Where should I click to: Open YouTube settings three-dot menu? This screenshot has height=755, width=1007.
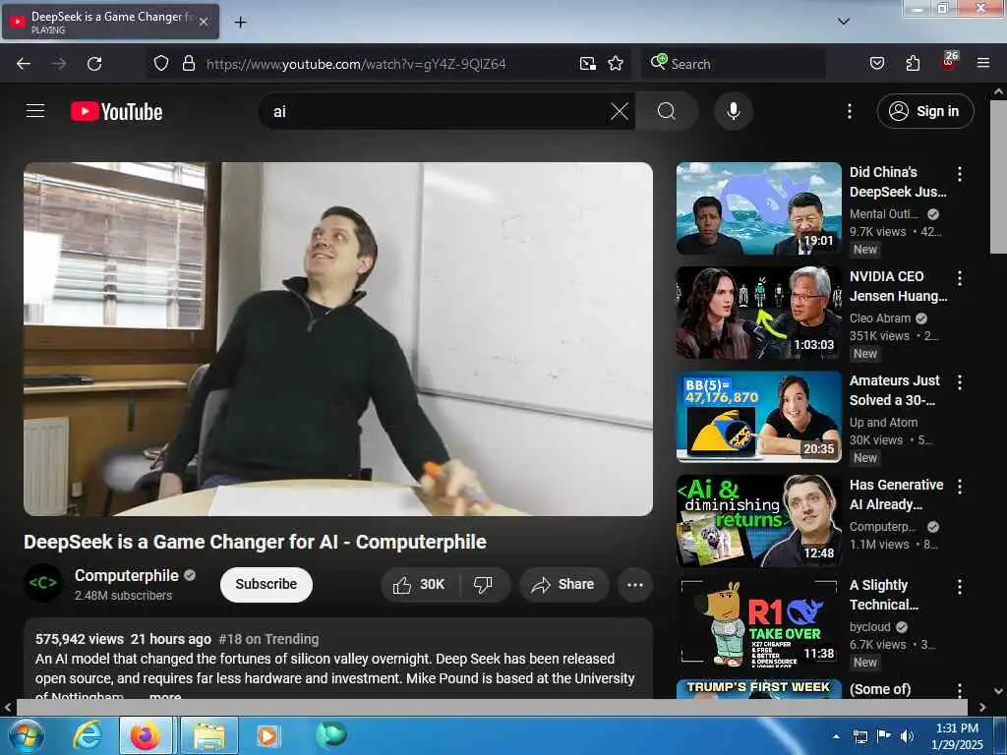pyautogui.click(x=849, y=111)
